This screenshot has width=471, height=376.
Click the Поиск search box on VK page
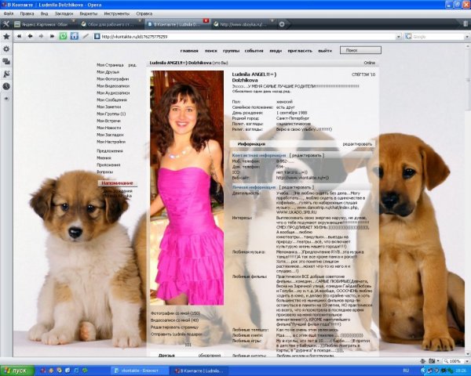[x=360, y=50]
